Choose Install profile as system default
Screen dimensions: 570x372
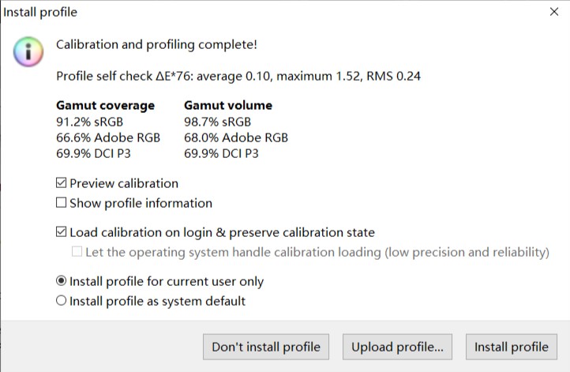coord(62,301)
